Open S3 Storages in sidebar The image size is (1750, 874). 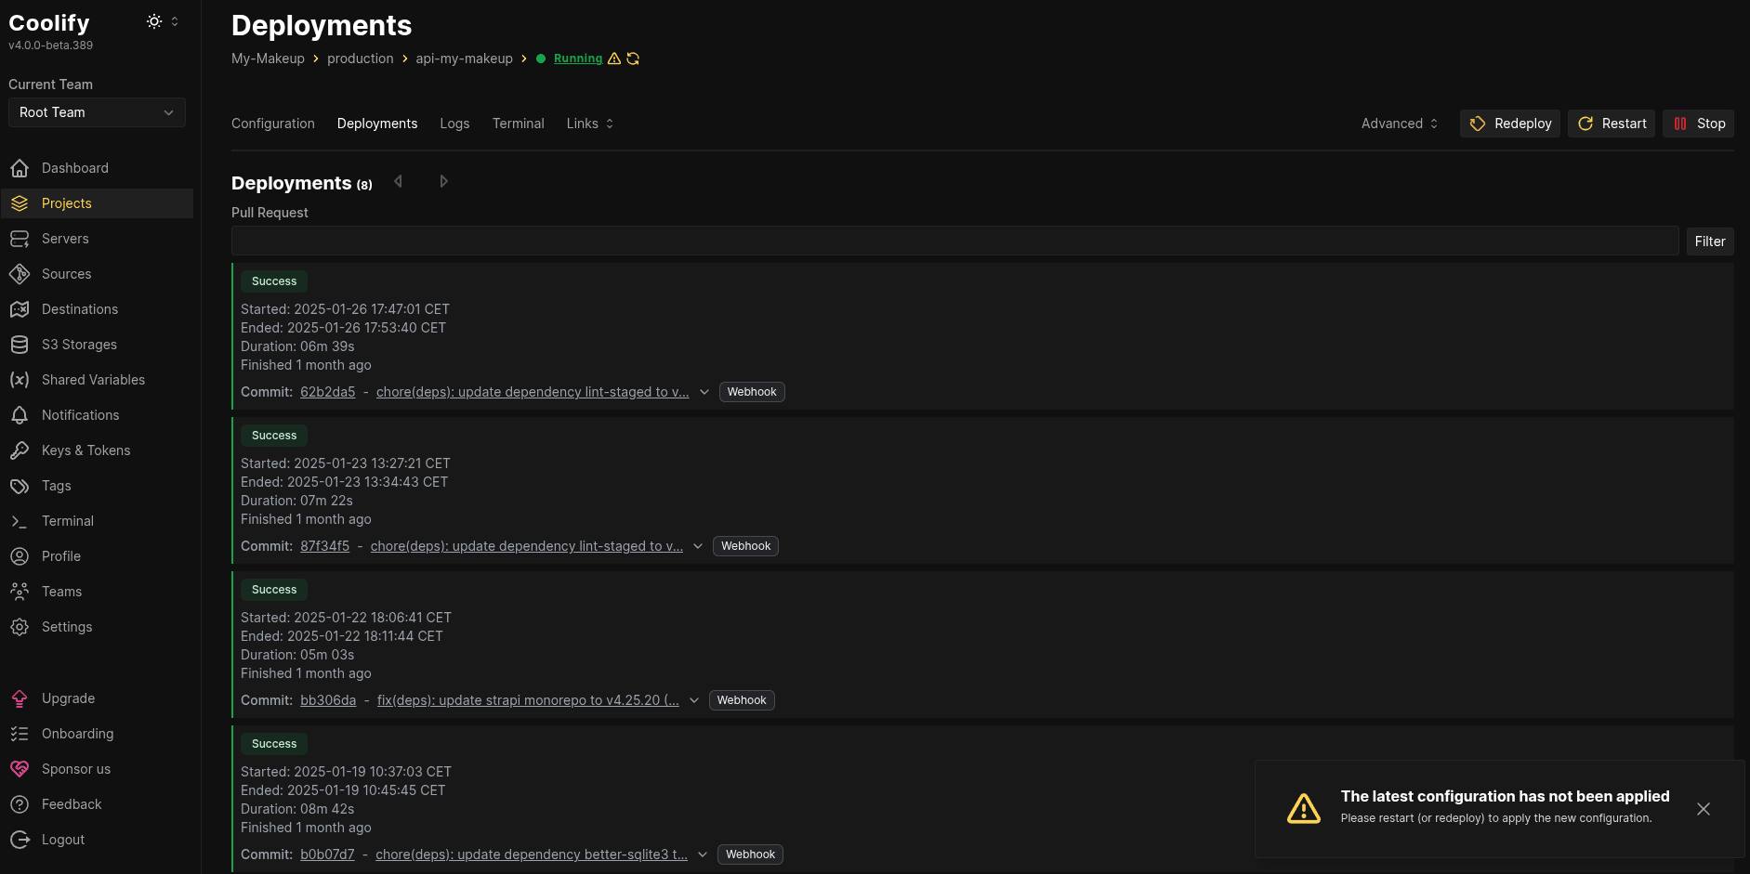click(79, 345)
